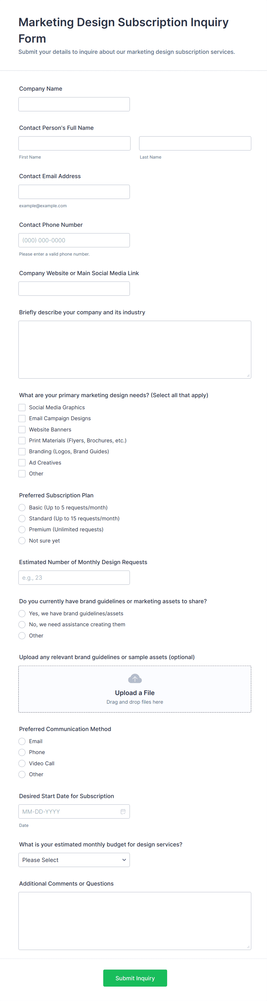Click the Additional Comments text area
Screen dimensions: 267x1001
pos(135,921)
